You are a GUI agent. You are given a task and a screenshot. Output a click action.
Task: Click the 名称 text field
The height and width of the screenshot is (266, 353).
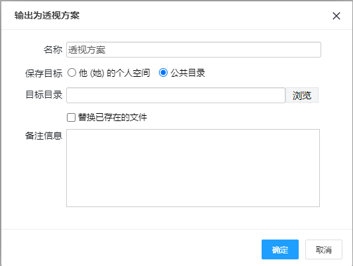coord(193,50)
